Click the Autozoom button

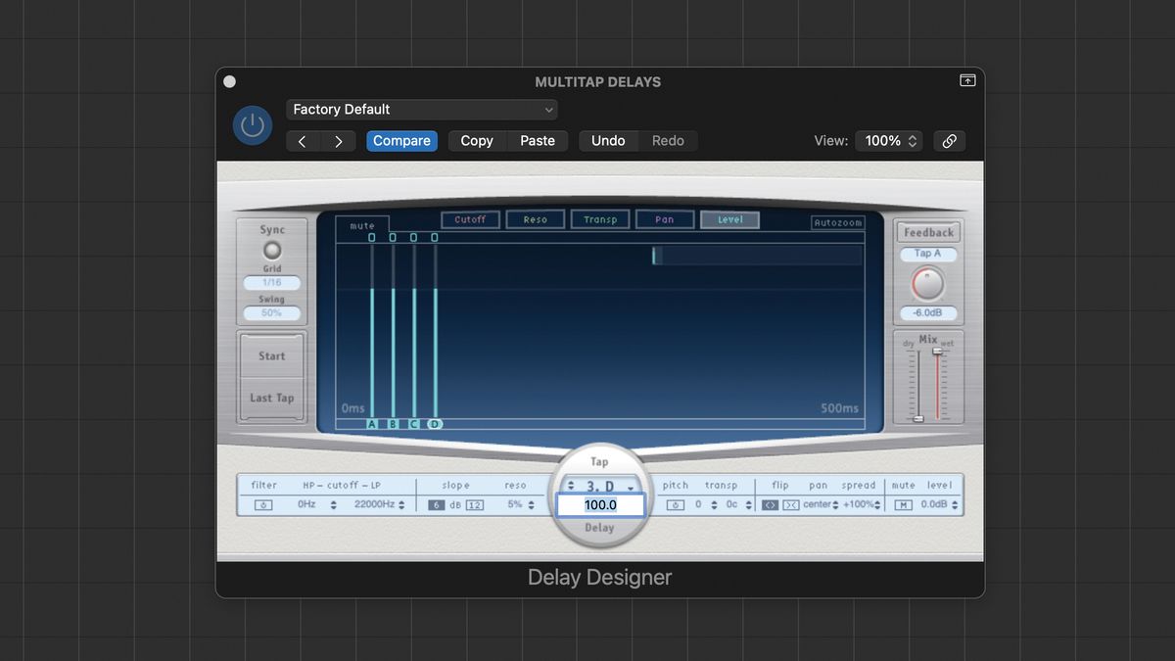coord(838,221)
